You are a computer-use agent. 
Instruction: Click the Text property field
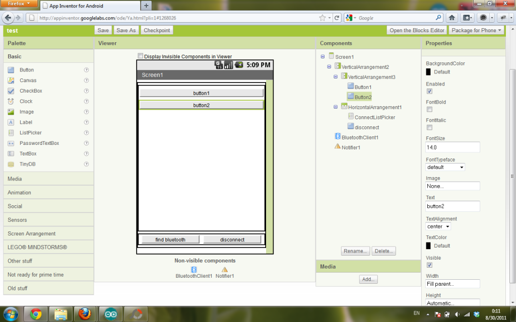click(453, 206)
